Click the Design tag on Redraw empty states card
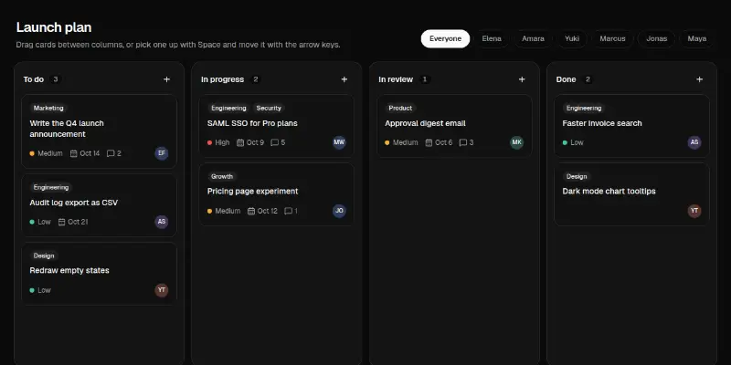 pyautogui.click(x=44, y=255)
